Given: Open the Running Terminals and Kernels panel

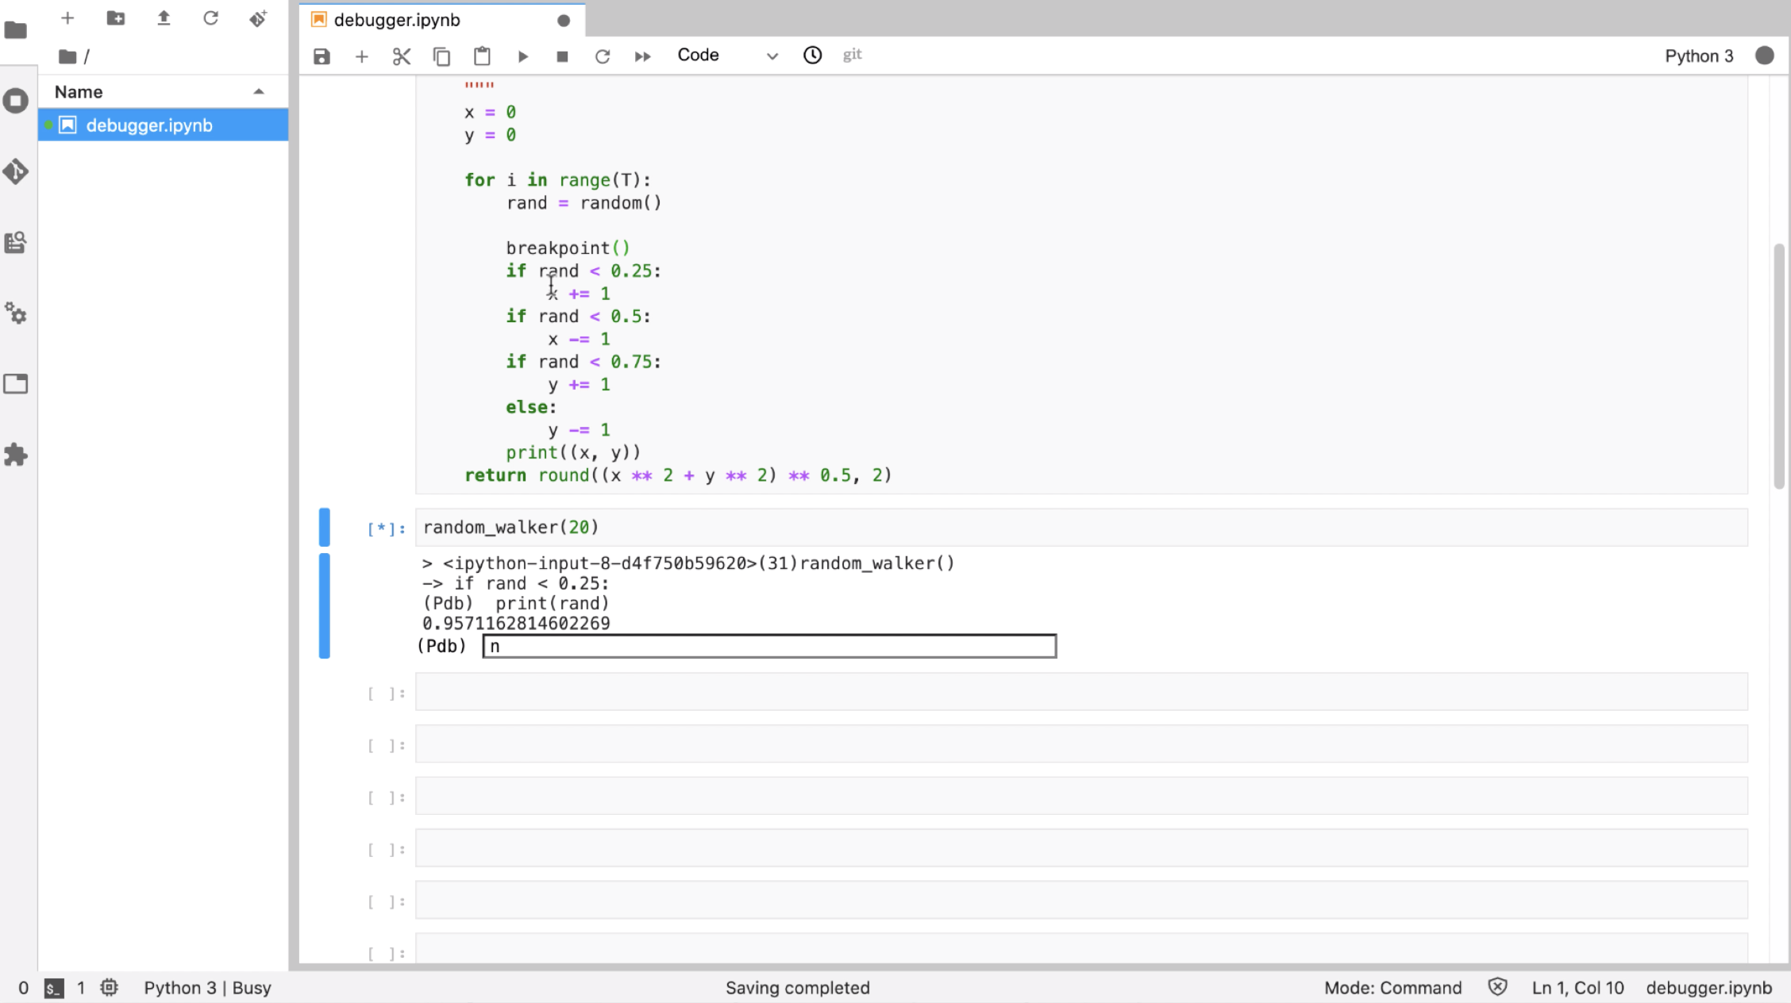Looking at the screenshot, I should (x=16, y=101).
